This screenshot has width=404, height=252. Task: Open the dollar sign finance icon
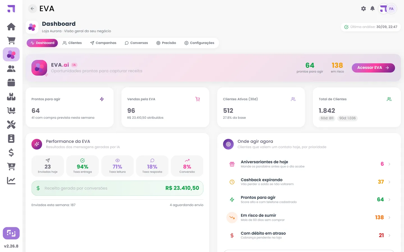[11, 153]
